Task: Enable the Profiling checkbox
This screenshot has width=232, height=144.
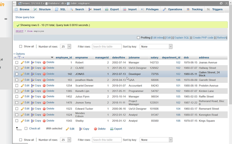Action: pyautogui.click(x=138, y=38)
